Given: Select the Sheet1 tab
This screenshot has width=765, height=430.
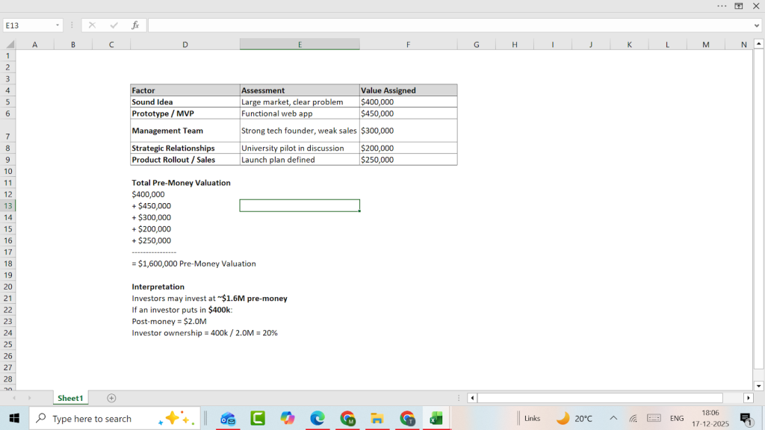Looking at the screenshot, I should pos(70,398).
